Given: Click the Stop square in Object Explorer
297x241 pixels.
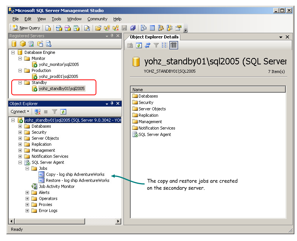Looking at the screenshot, I should (46, 112).
